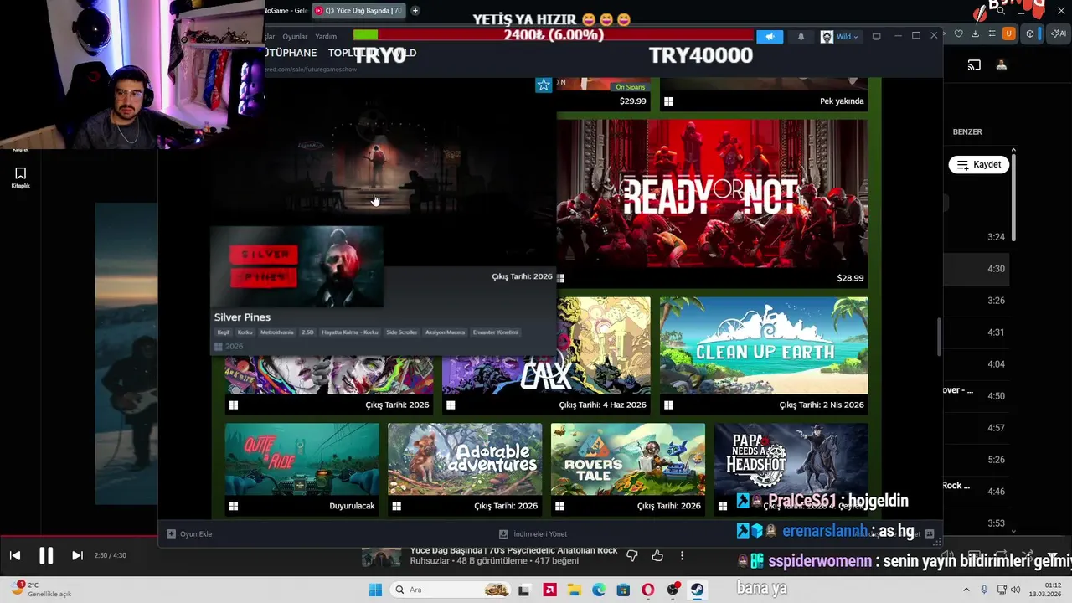Viewport: 1072px width, 603px height.
Task: Click the YouTube Music queue scrollbar
Action: point(1013,197)
